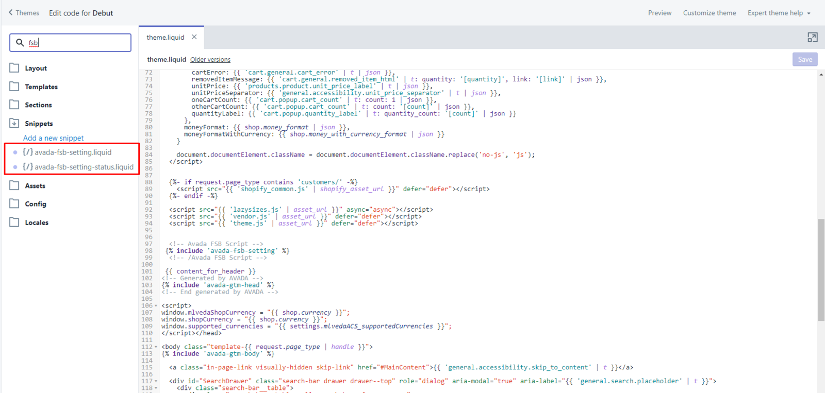
Task: Expand the Templates folder
Action: click(41, 87)
